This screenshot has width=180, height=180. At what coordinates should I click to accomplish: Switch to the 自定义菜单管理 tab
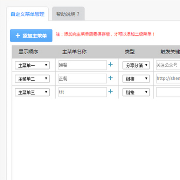[27, 14]
